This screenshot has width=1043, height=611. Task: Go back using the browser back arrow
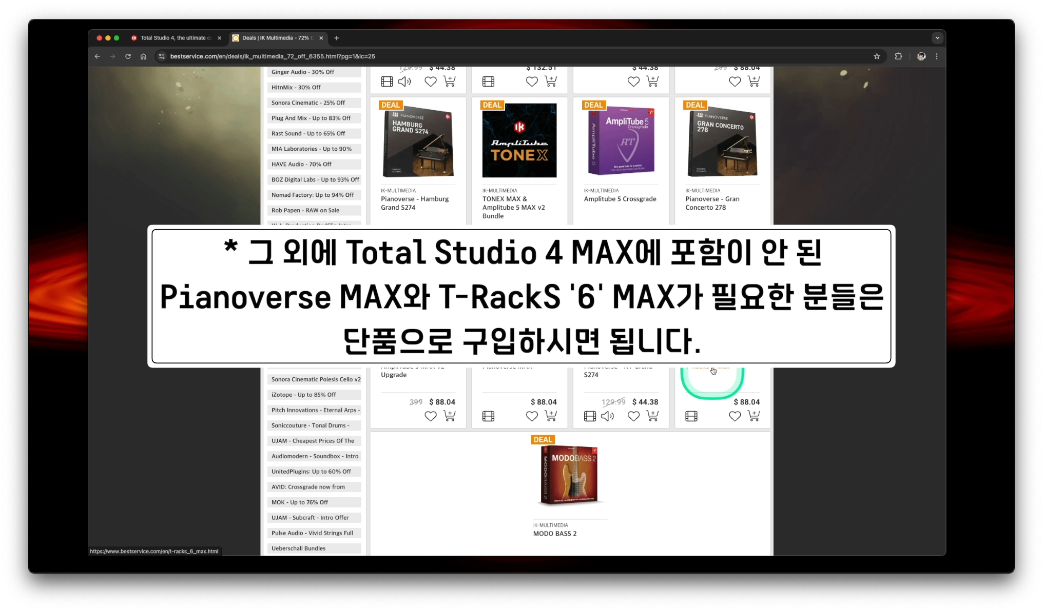pos(97,56)
